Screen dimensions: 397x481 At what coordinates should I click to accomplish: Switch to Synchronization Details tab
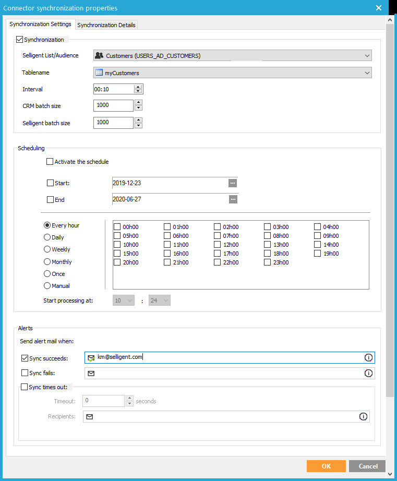[106, 25]
